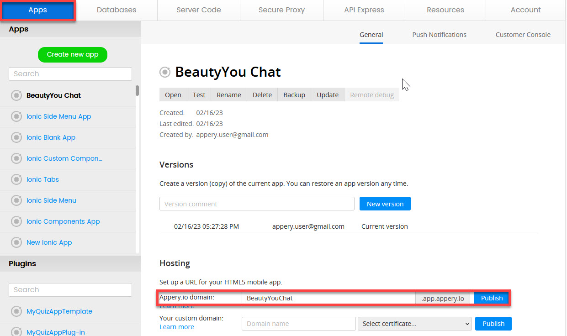Open the Server Code tab

pyautogui.click(x=199, y=10)
